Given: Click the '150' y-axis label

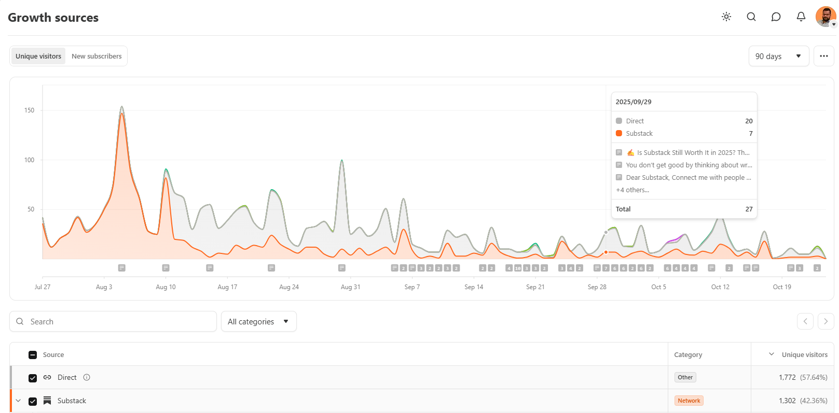Looking at the screenshot, I should pyautogui.click(x=29, y=110).
